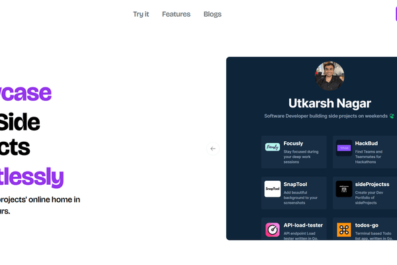The height and width of the screenshot is (265, 397).
Task: Click the SnapTool project logo
Action: click(x=273, y=189)
